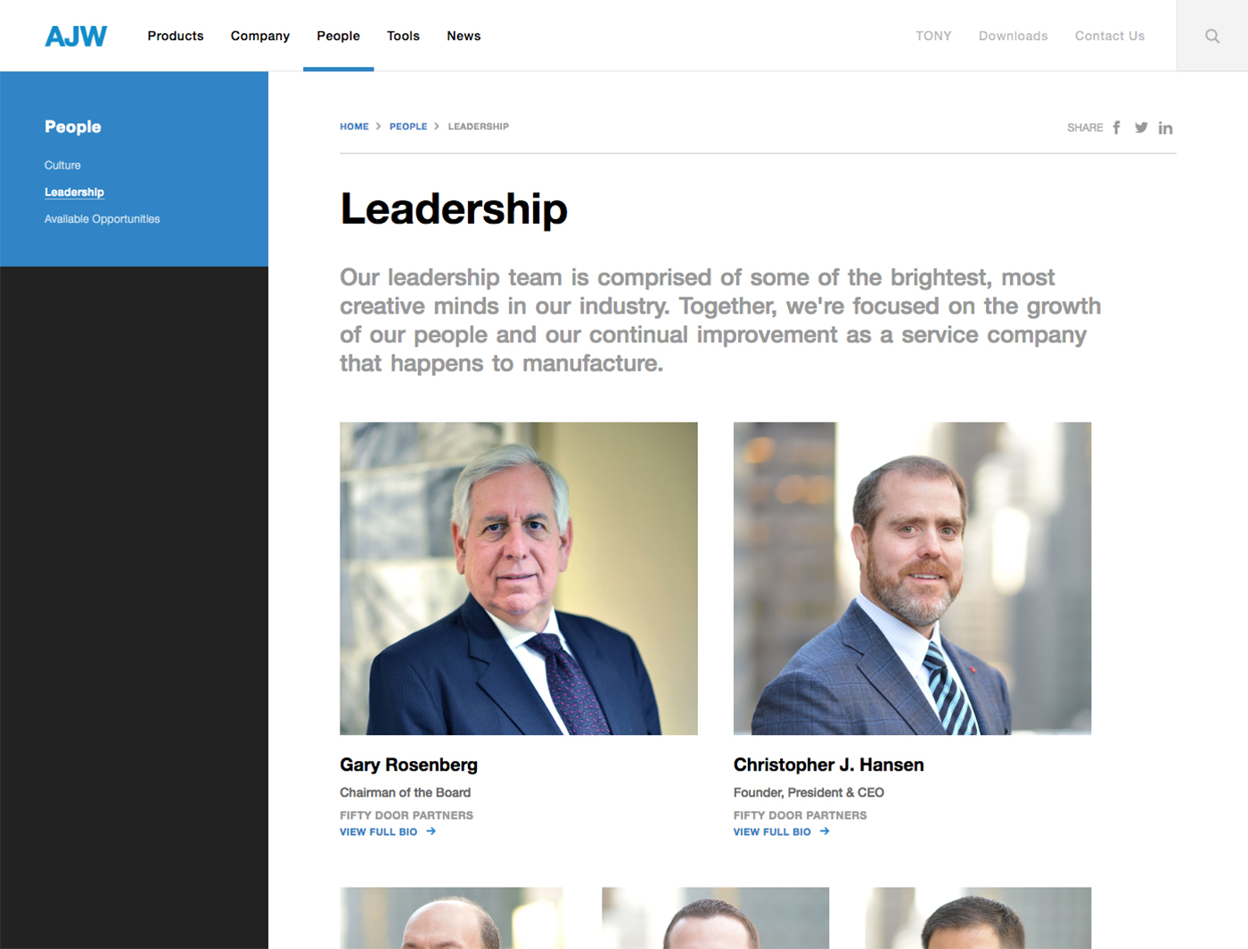Open the TONY link

click(x=933, y=36)
